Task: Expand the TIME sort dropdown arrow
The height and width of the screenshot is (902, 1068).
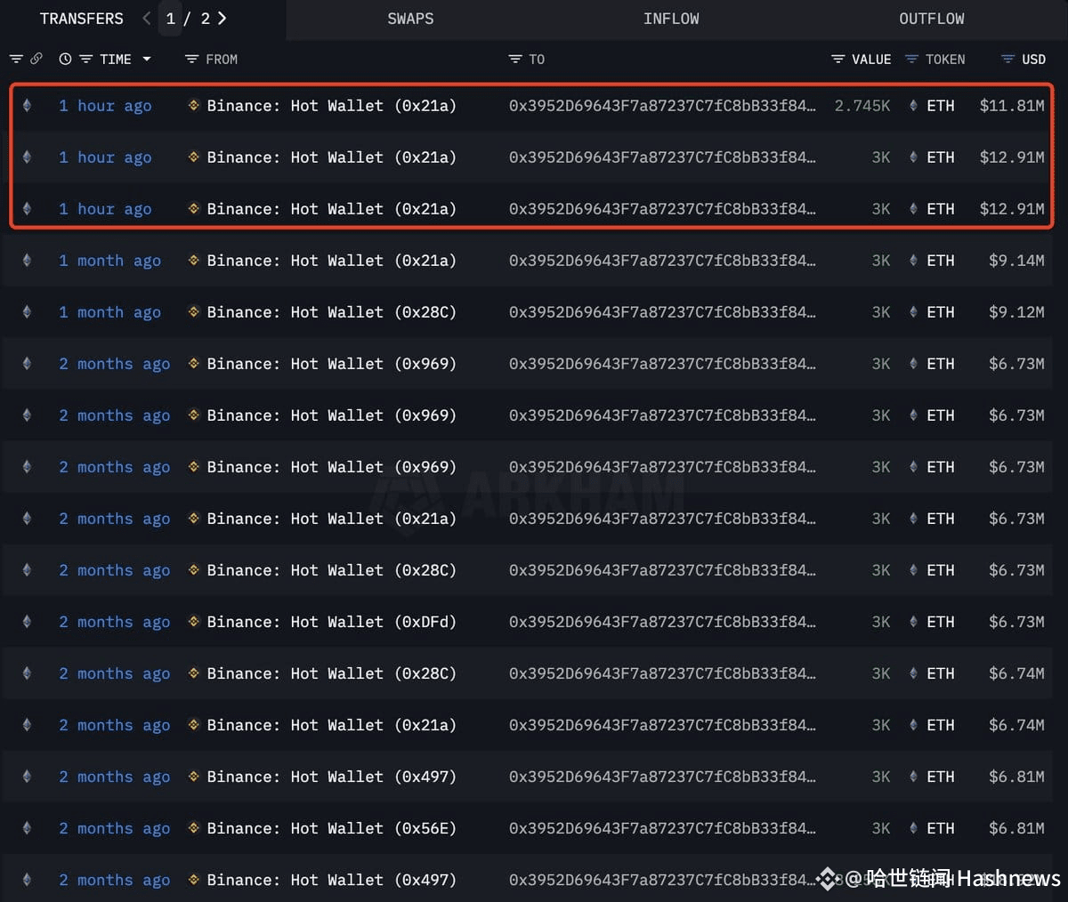Action: pos(147,60)
